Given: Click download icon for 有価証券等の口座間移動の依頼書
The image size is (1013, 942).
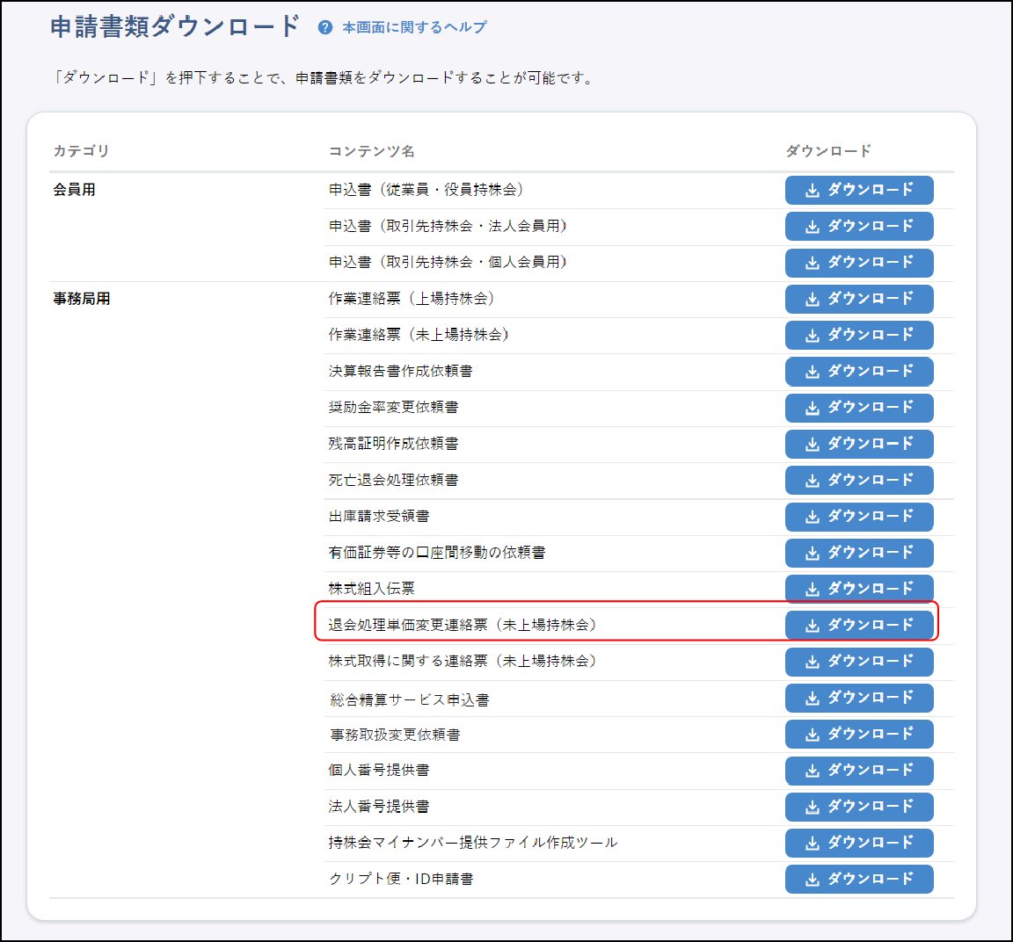Looking at the screenshot, I should pos(813,553).
